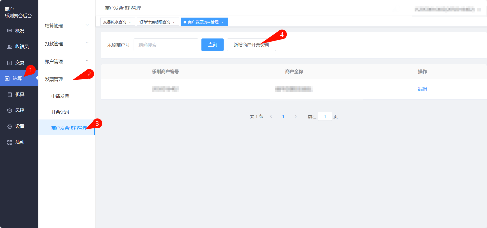Click the 收银员 cashier icon
This screenshot has width=487, height=228.
click(x=10, y=47)
